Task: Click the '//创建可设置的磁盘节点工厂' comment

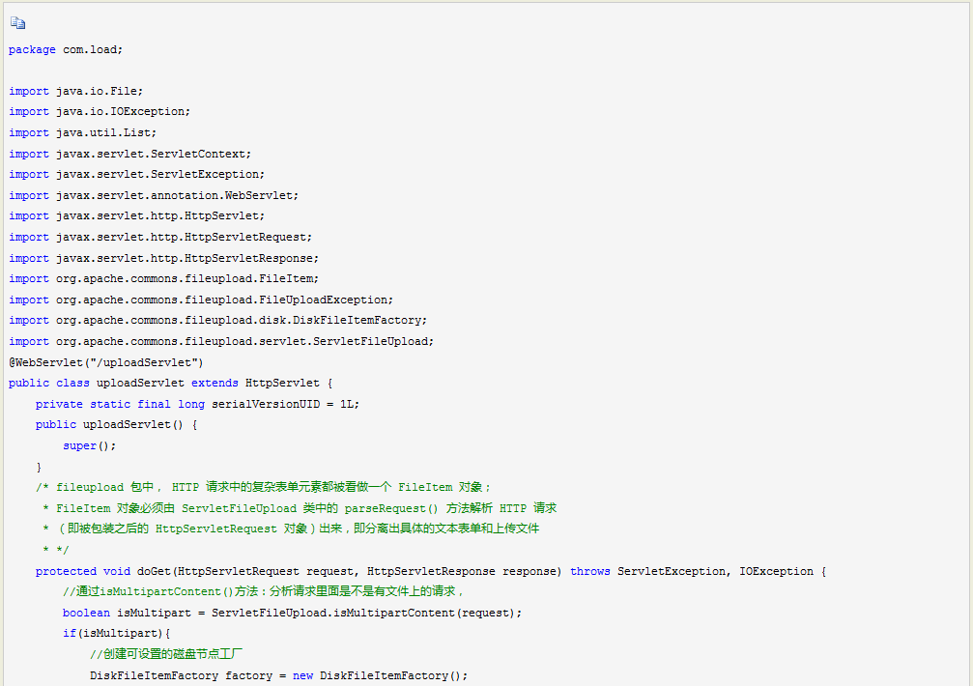Action: pyautogui.click(x=166, y=654)
